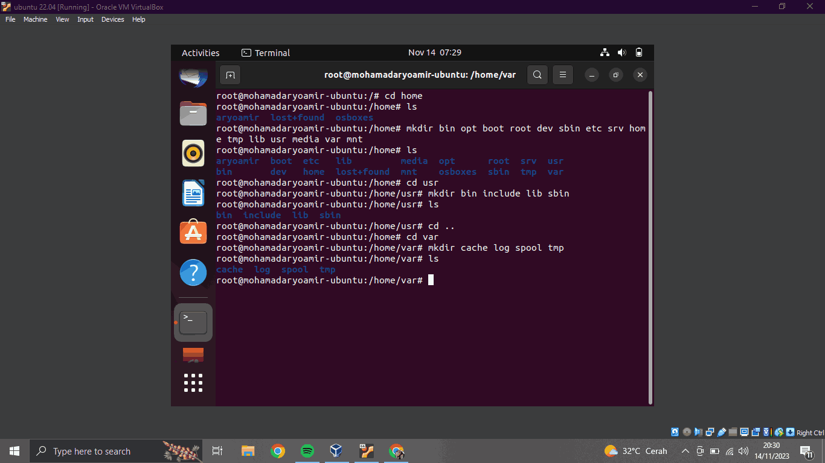Open VirtualBox Devices menu

pyautogui.click(x=112, y=19)
